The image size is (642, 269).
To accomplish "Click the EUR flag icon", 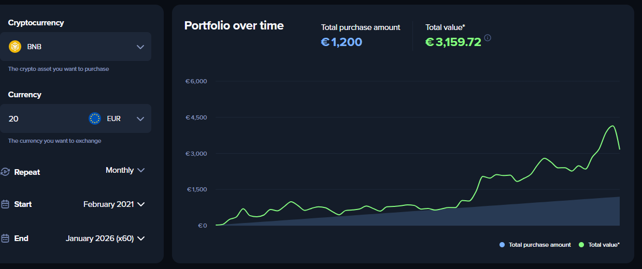I will 95,118.
